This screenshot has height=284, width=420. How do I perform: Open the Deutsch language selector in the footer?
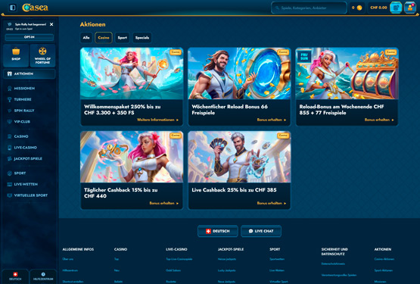point(218,231)
